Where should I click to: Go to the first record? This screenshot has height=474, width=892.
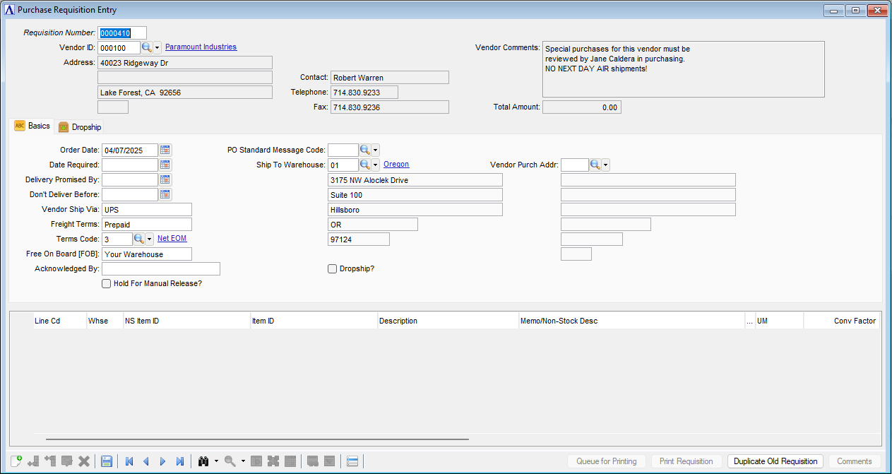(129, 461)
